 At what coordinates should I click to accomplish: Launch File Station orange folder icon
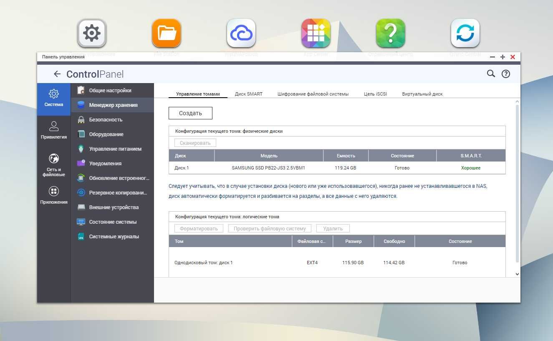click(167, 33)
